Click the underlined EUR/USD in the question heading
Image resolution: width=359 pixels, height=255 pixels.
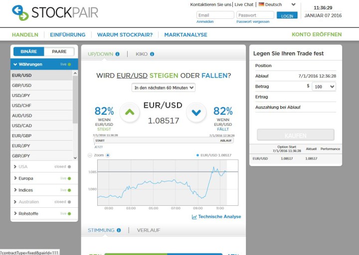click(x=132, y=76)
